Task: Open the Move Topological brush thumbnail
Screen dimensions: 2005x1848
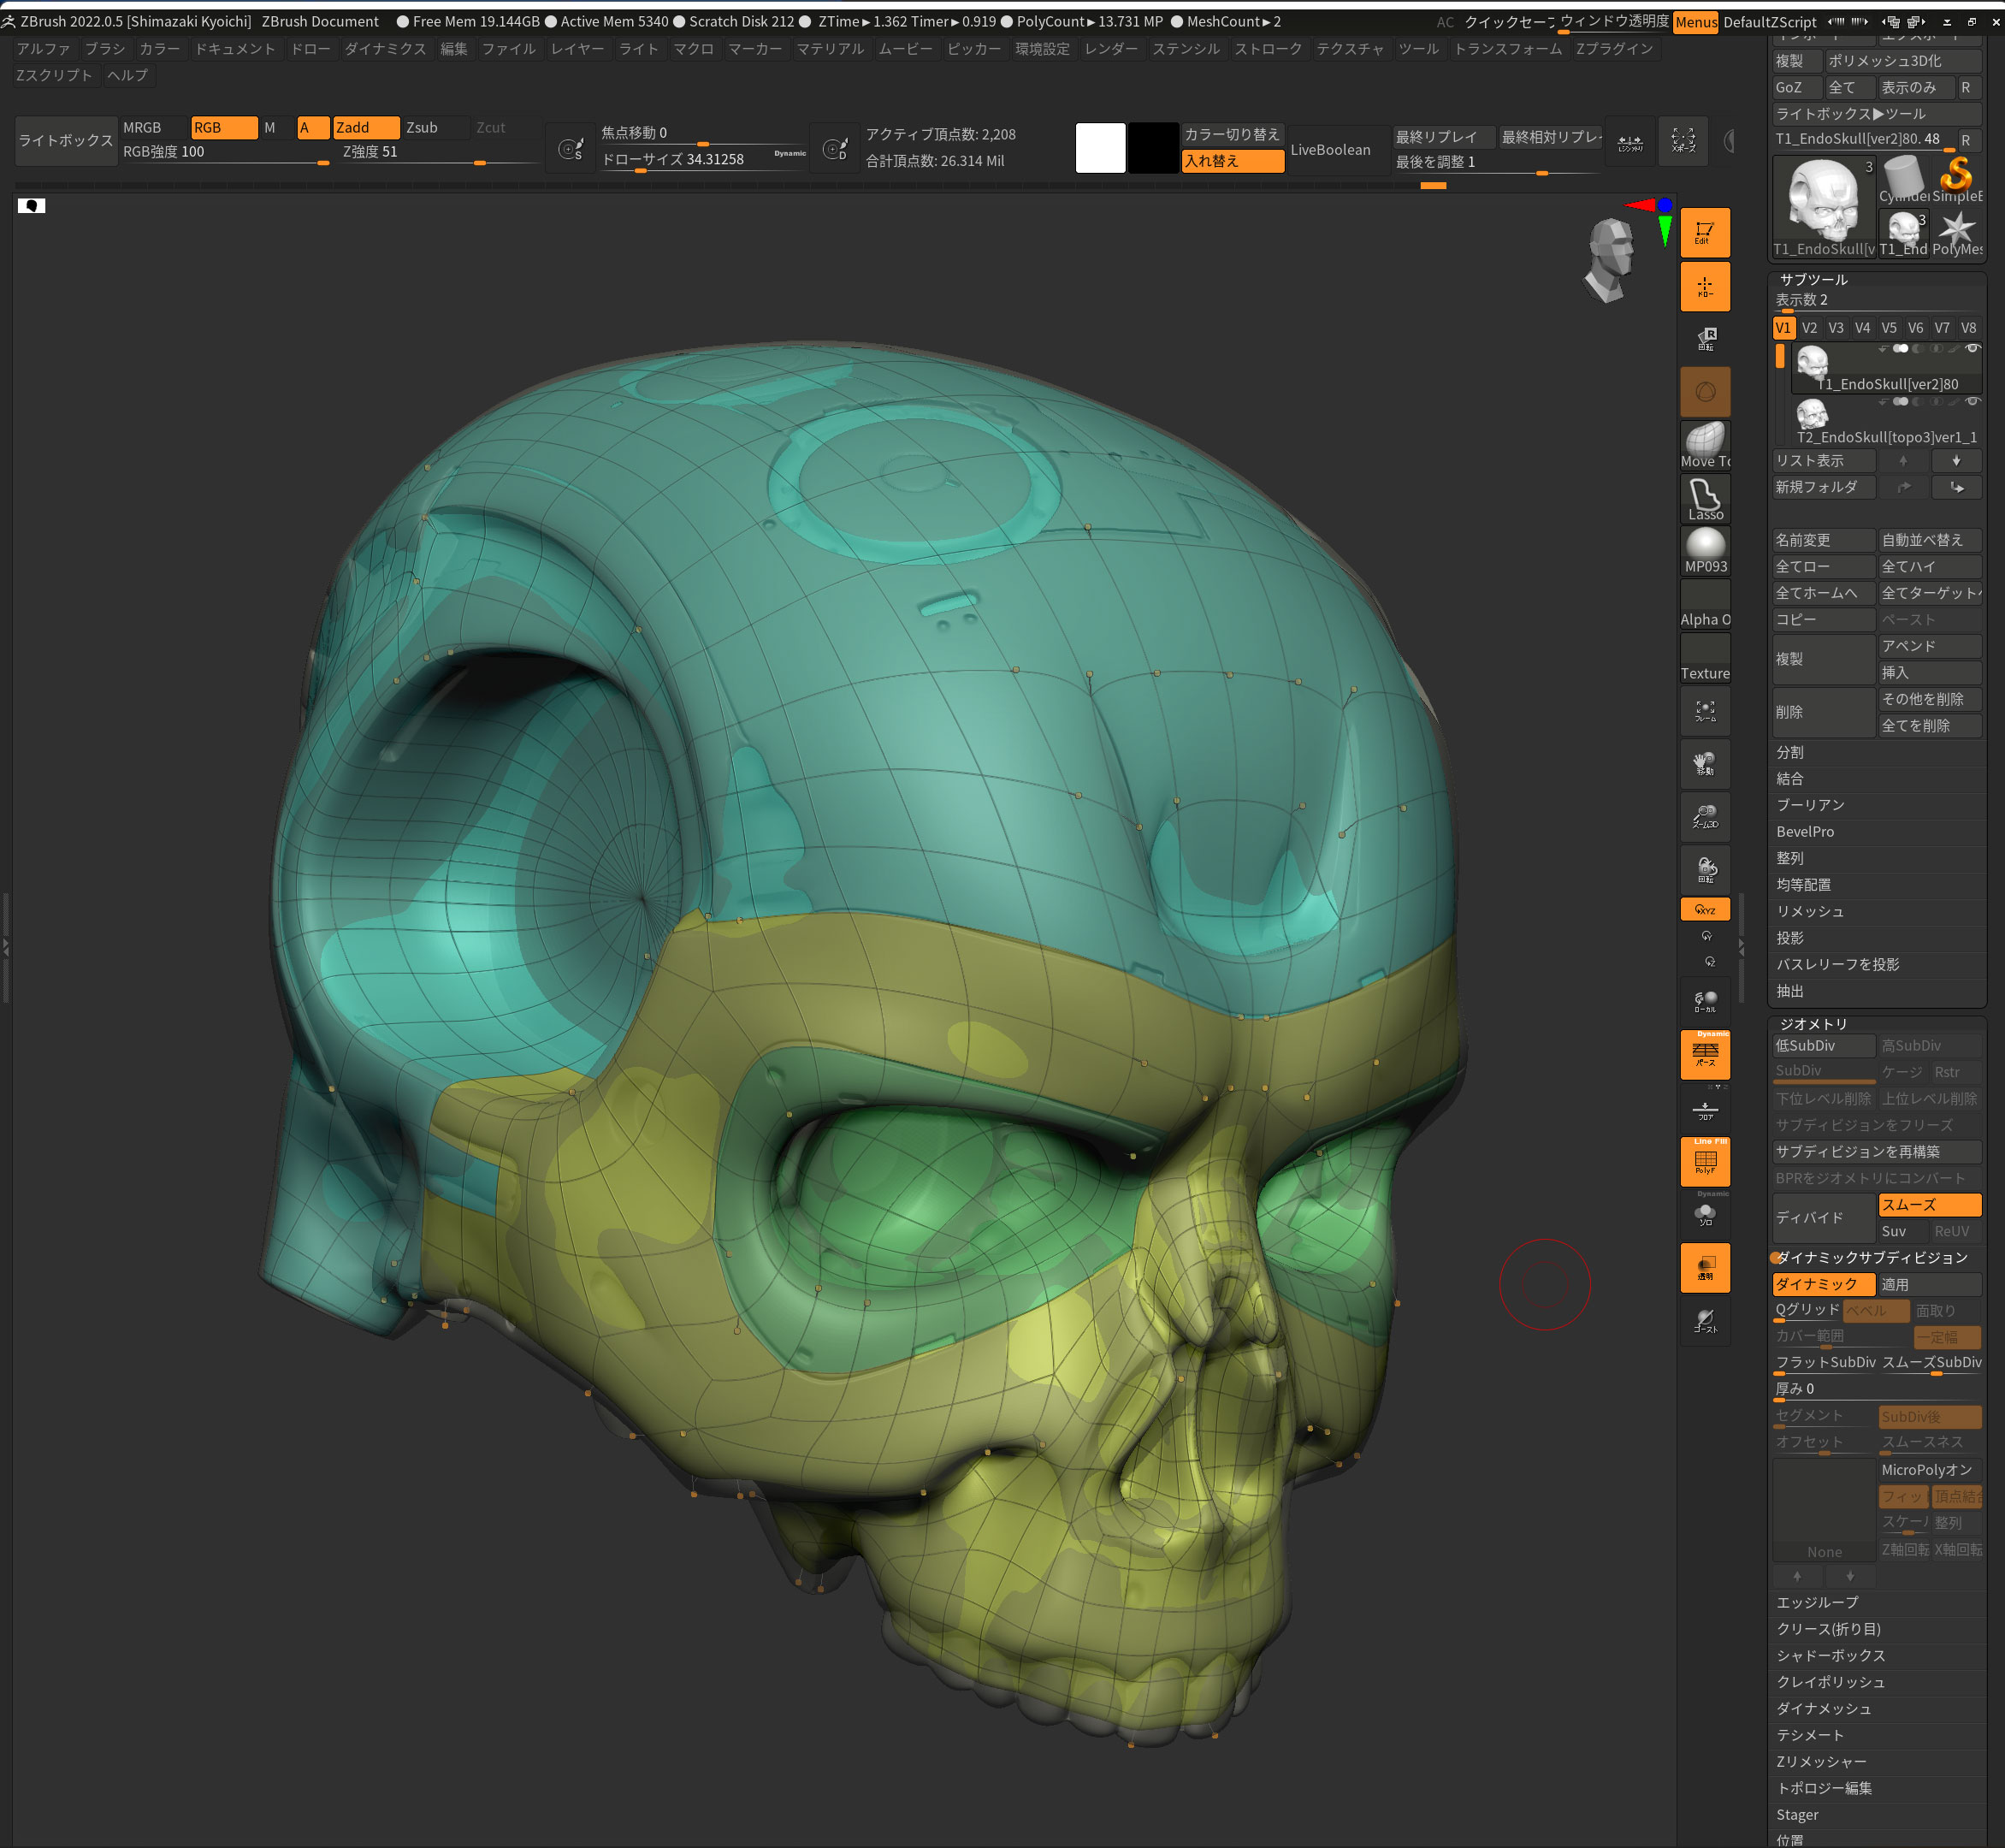Action: [x=1705, y=444]
